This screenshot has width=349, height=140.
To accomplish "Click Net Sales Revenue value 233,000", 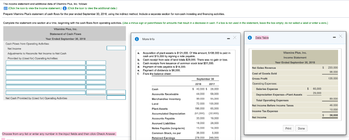I will (x=333, y=68).
